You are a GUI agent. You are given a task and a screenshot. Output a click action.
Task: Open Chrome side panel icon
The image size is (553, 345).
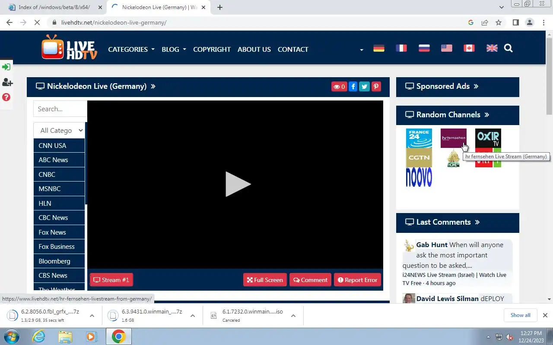point(515,22)
